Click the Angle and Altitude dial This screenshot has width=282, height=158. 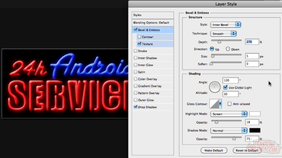[214, 87]
